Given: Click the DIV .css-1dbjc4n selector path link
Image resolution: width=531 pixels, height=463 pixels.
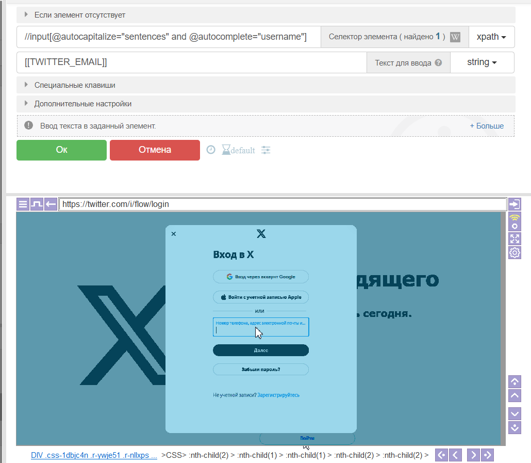Looking at the screenshot, I should click(x=94, y=455).
